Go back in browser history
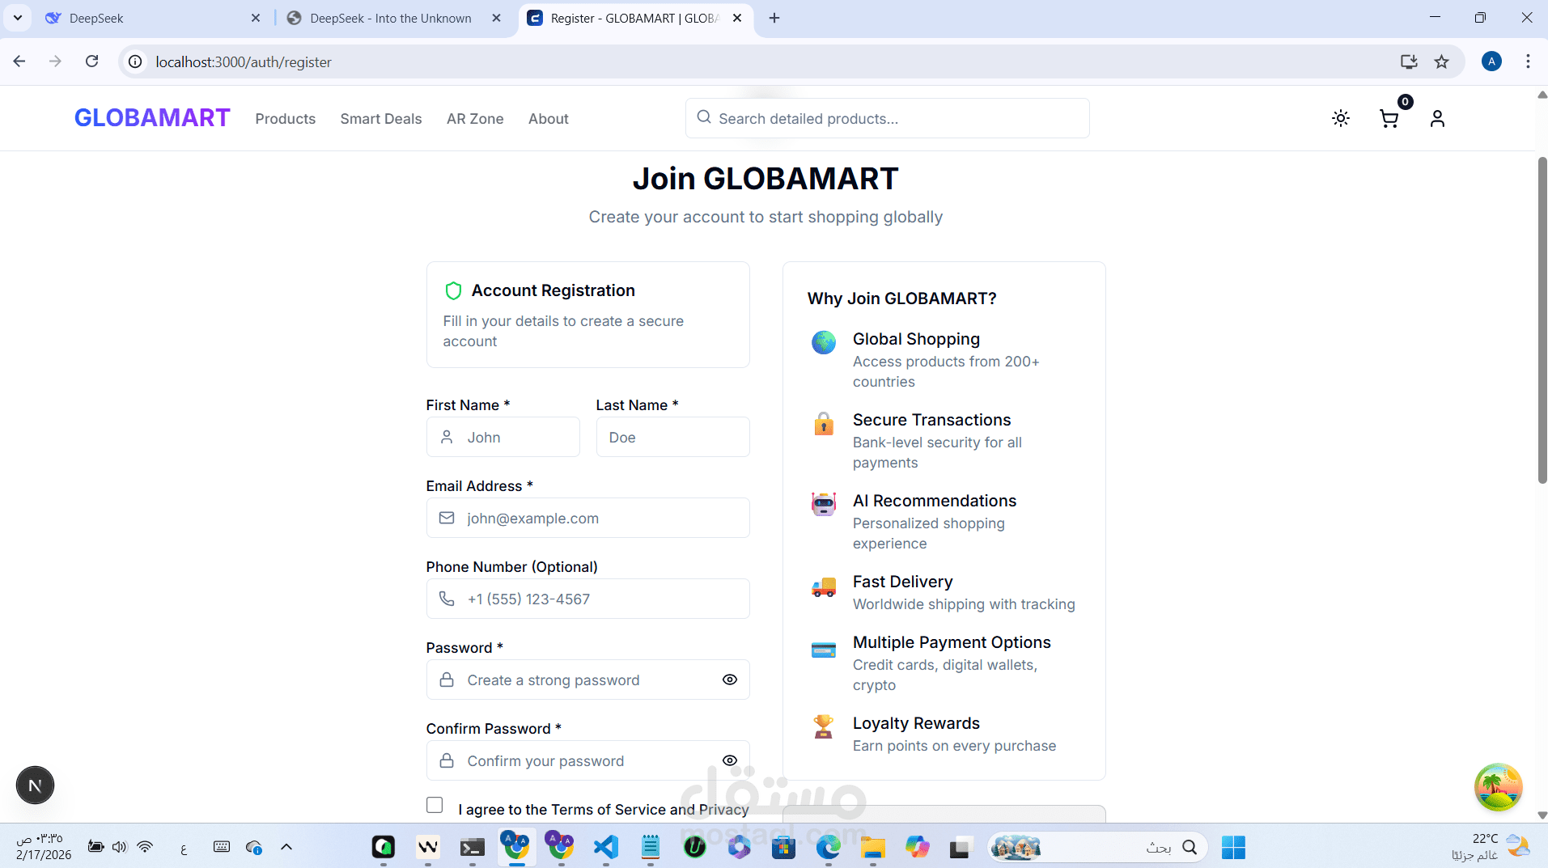1548x868 pixels. 19,61
